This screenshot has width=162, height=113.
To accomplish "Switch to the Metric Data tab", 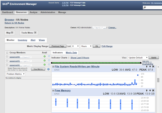I will [x=71, y=53].
